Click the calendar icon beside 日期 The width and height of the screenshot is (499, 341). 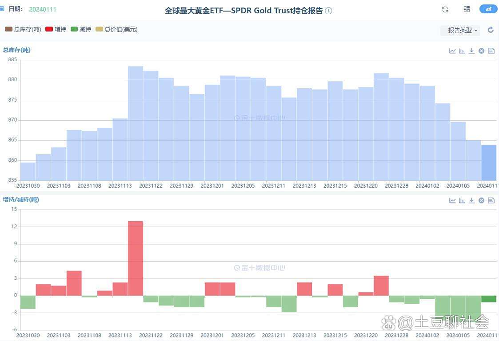pos(2,9)
